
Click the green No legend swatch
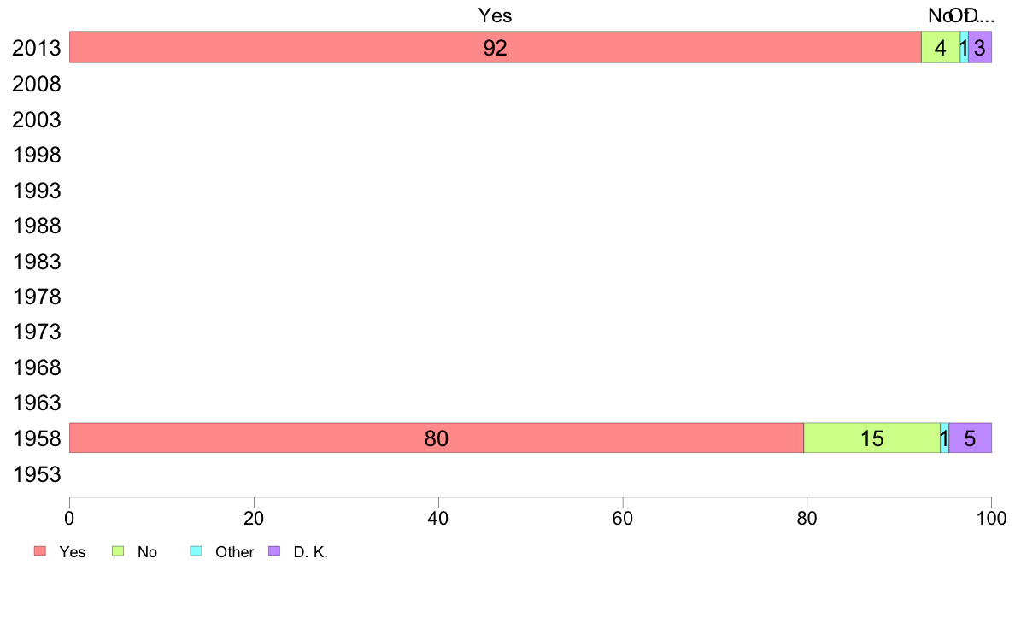(x=118, y=551)
